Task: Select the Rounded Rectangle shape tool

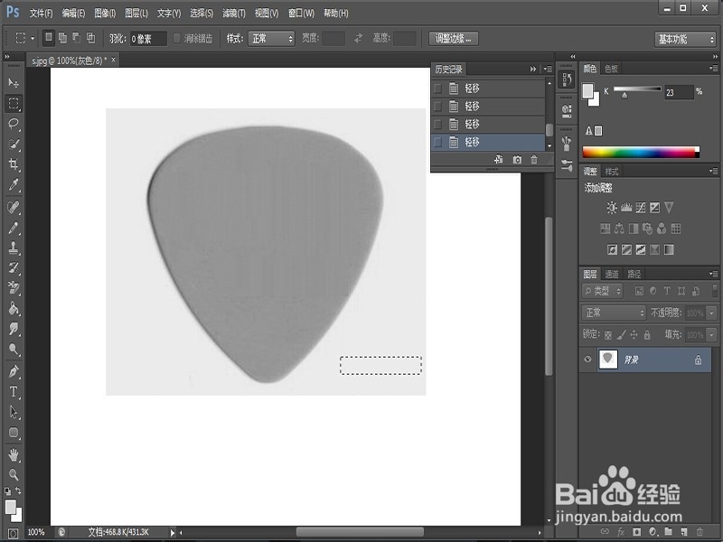Action: point(14,433)
